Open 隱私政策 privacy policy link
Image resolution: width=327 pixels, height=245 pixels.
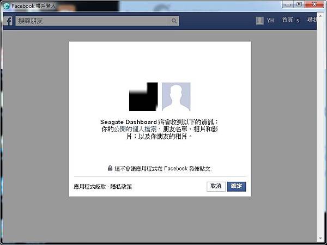tap(121, 186)
